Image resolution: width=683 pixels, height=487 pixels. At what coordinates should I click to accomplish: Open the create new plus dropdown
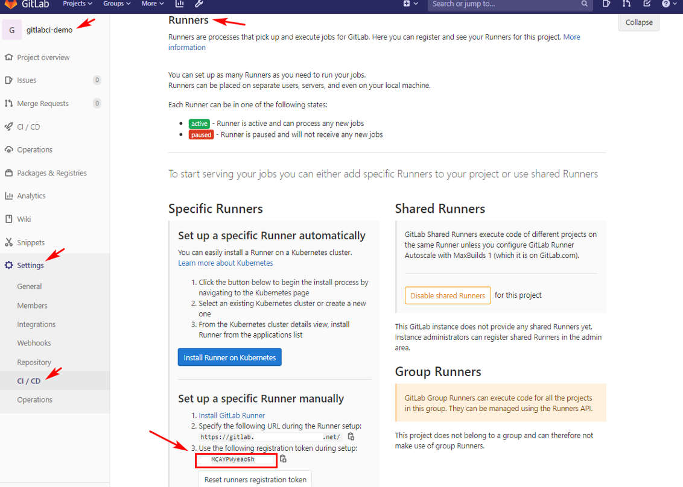410,4
